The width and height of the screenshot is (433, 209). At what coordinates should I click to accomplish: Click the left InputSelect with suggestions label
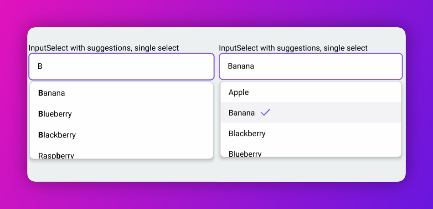(104, 48)
